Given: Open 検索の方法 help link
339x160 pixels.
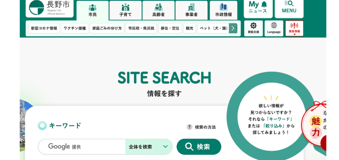Looking at the screenshot, I should point(205,127).
